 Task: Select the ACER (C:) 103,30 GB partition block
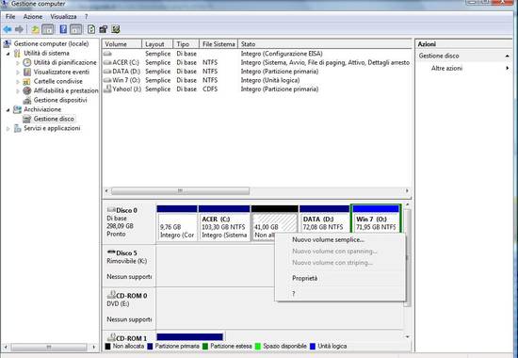[224, 223]
